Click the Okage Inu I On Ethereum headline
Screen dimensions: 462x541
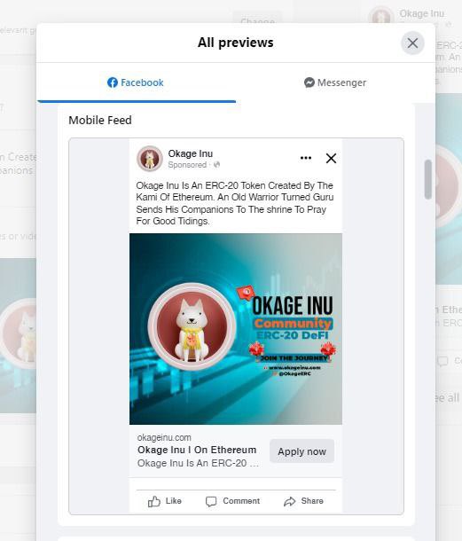[x=197, y=450]
